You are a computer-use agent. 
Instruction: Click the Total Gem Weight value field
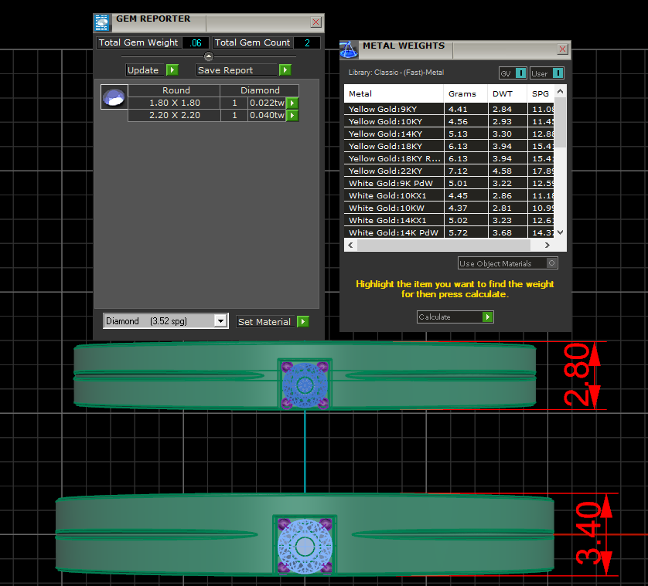[196, 42]
